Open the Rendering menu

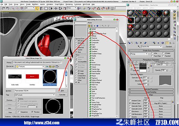click(69, 4)
